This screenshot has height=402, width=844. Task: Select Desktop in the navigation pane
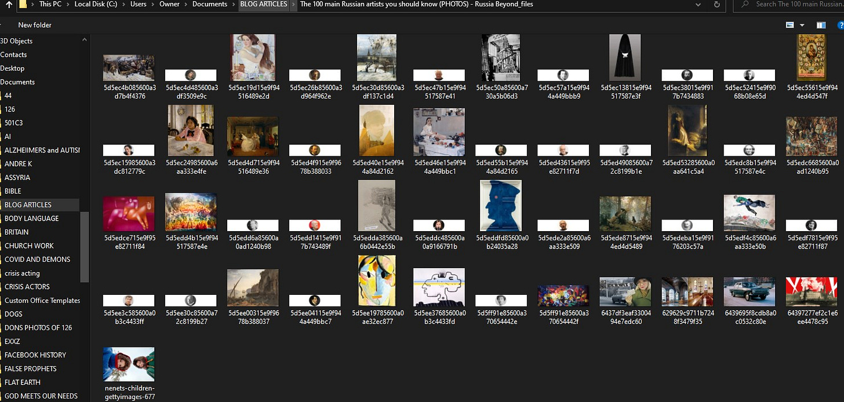[x=12, y=68]
